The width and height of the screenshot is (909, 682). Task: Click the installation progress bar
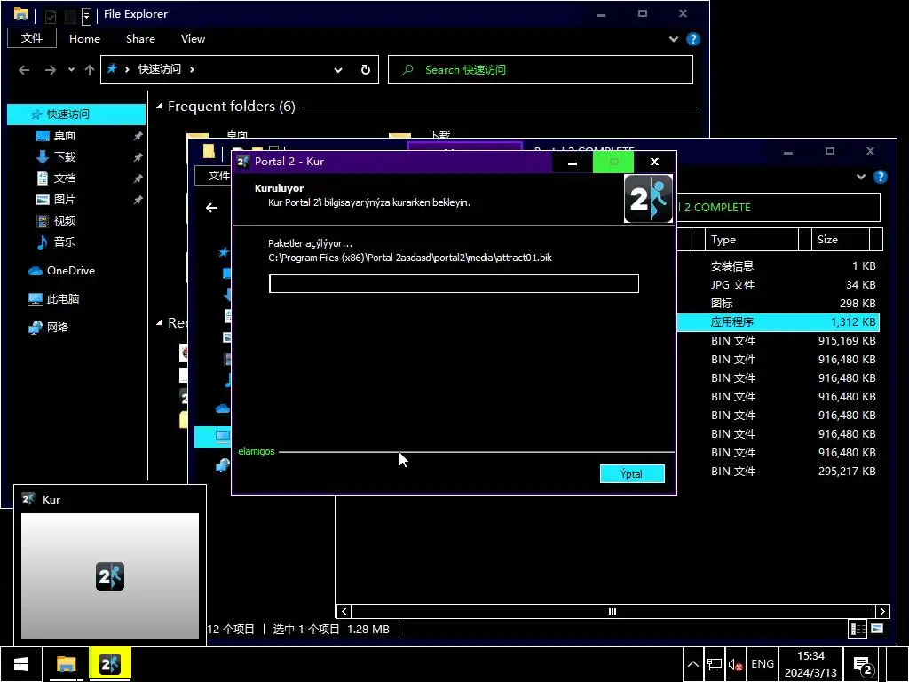(454, 283)
